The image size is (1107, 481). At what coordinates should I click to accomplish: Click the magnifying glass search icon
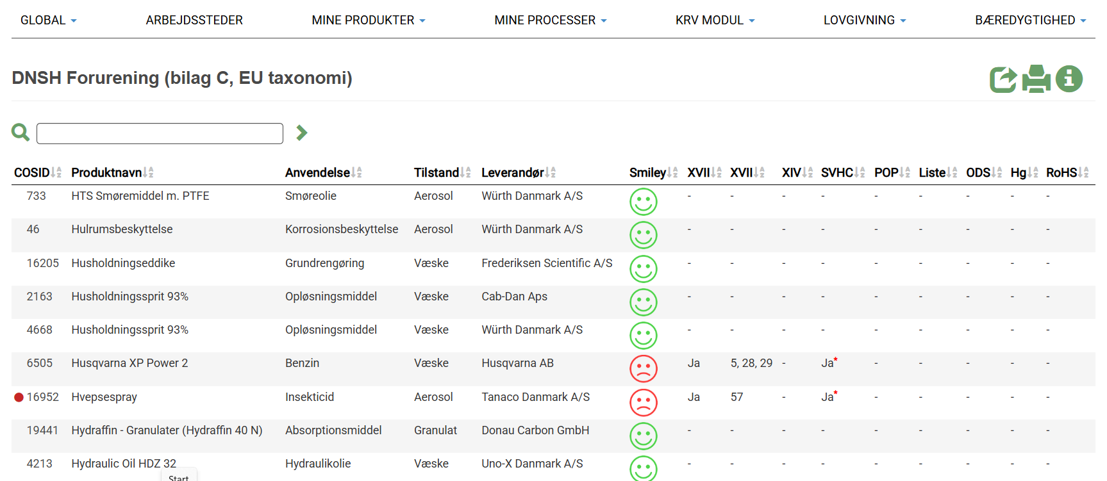(21, 133)
